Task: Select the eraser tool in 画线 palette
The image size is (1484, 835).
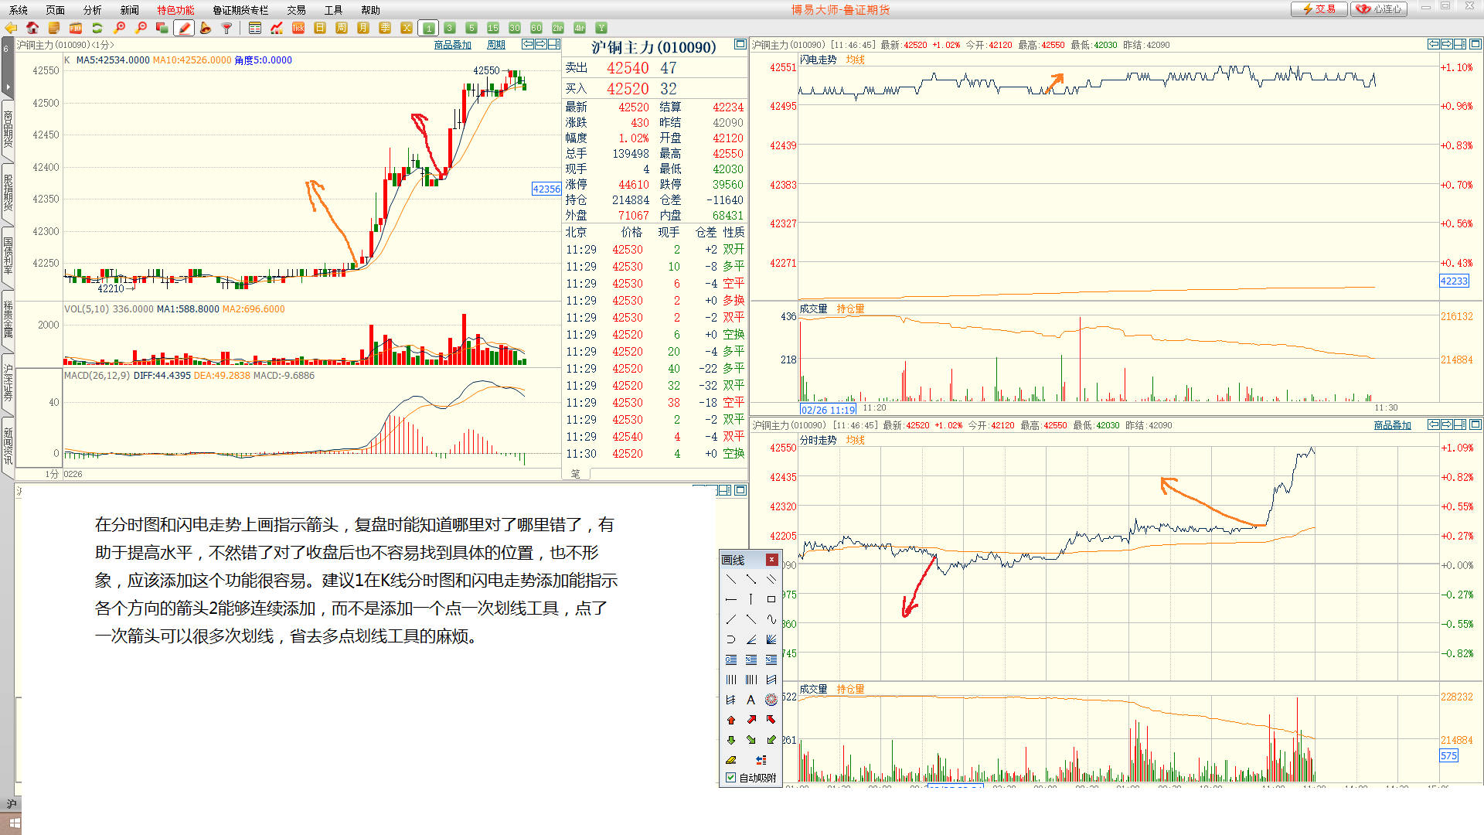Action: pyautogui.click(x=731, y=759)
